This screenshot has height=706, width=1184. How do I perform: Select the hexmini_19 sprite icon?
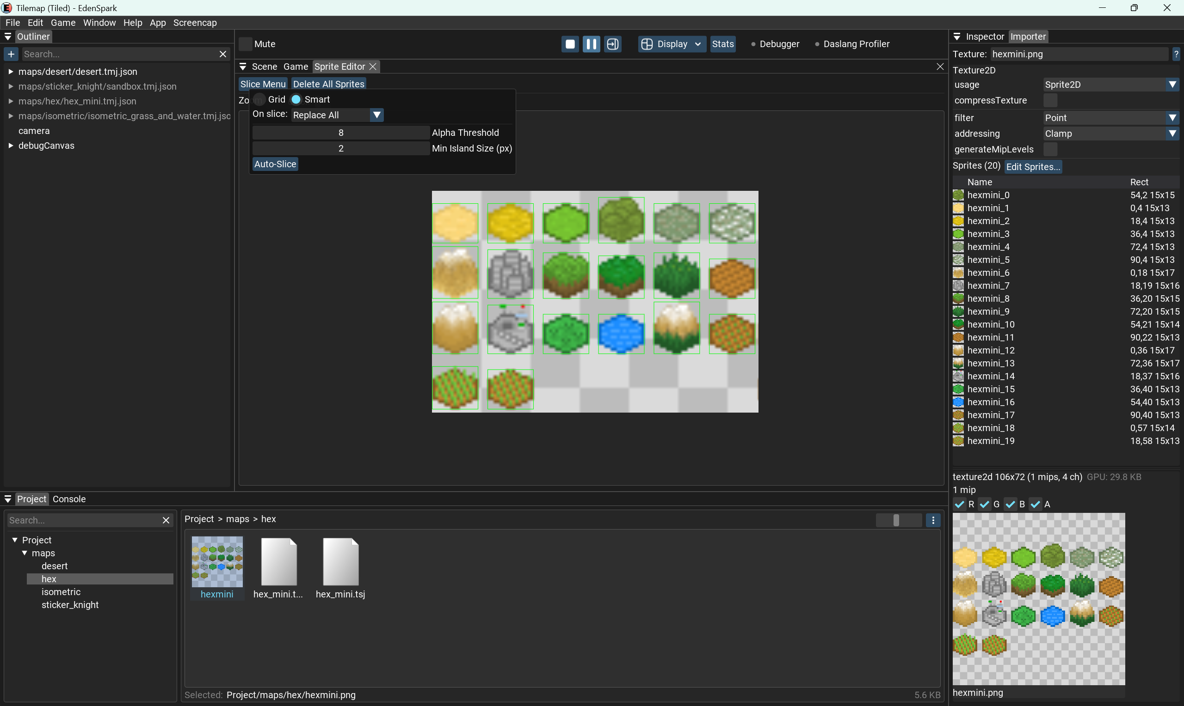958,441
